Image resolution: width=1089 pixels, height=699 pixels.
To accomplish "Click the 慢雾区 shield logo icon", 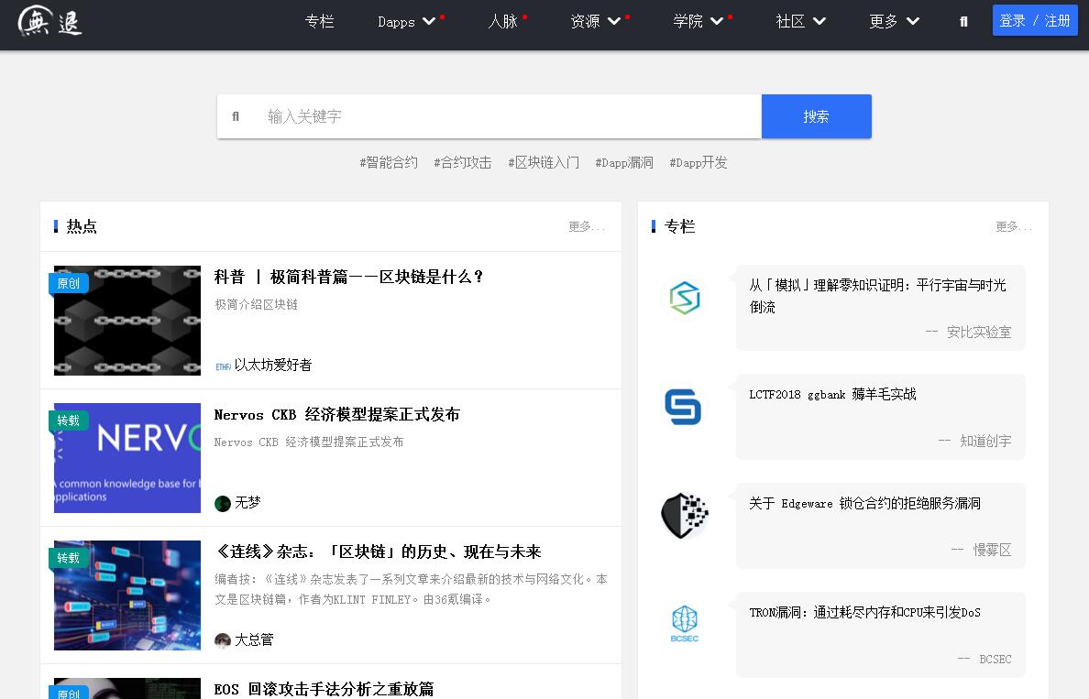I will pyautogui.click(x=685, y=515).
